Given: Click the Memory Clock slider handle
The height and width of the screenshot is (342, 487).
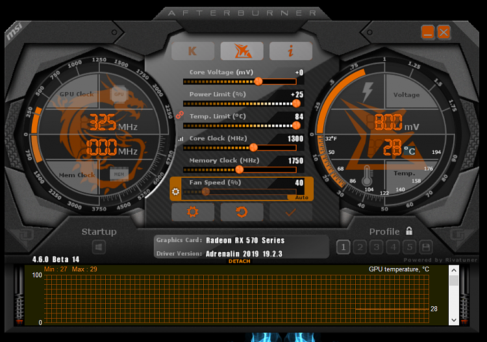Looking at the screenshot, I should (x=239, y=169).
